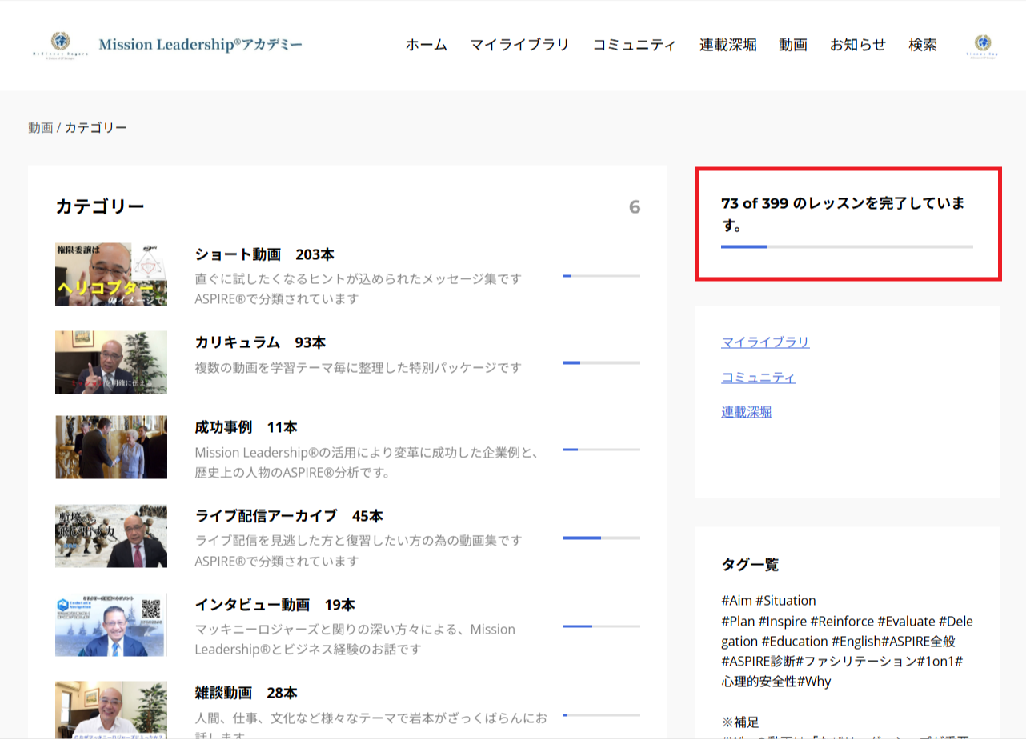Click the #Inspire tag

click(782, 622)
